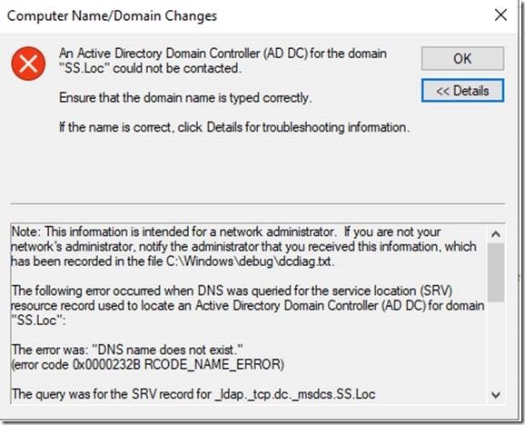Close the Computer Name/Domain Changes dialog

[x=500, y=15]
